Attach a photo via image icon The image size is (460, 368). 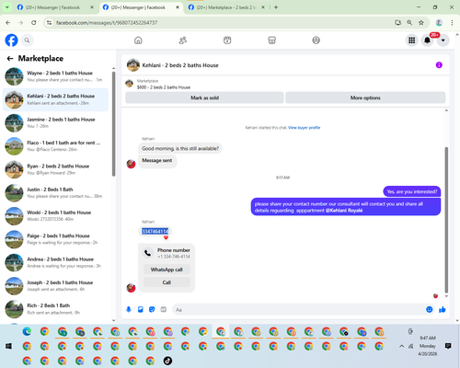click(141, 309)
